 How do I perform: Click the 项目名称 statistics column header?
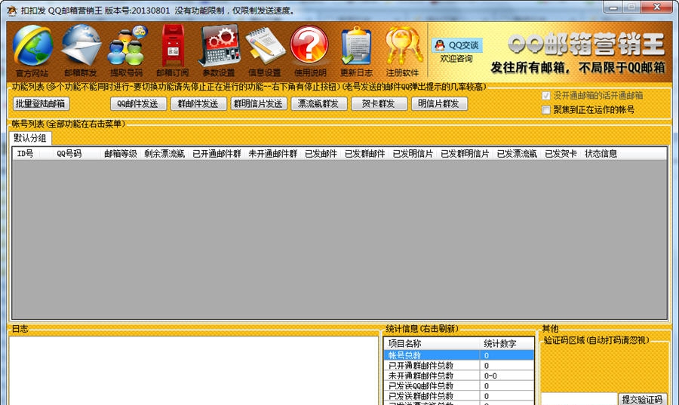(x=432, y=344)
